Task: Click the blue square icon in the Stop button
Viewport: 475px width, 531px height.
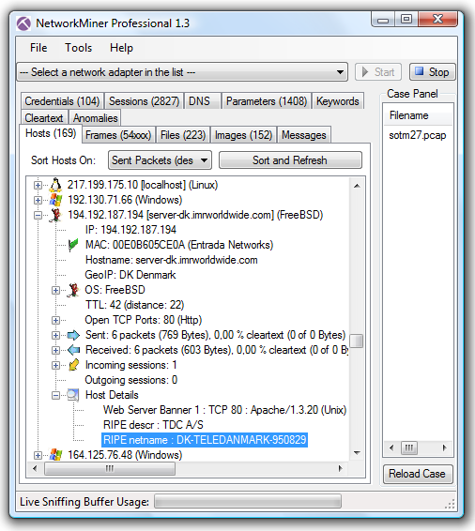Action: (419, 71)
